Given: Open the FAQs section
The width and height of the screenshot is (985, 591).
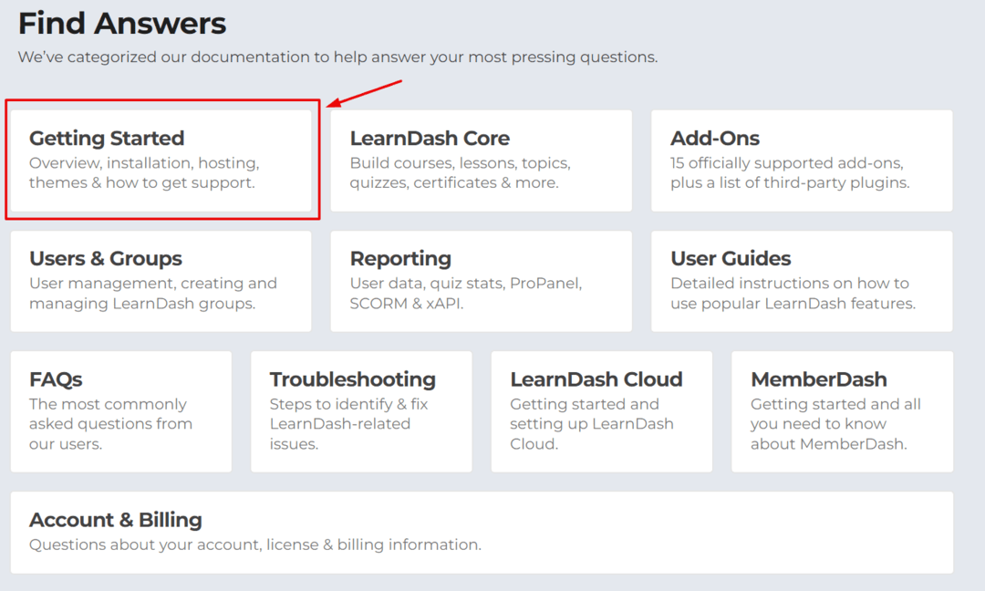Looking at the screenshot, I should [121, 411].
